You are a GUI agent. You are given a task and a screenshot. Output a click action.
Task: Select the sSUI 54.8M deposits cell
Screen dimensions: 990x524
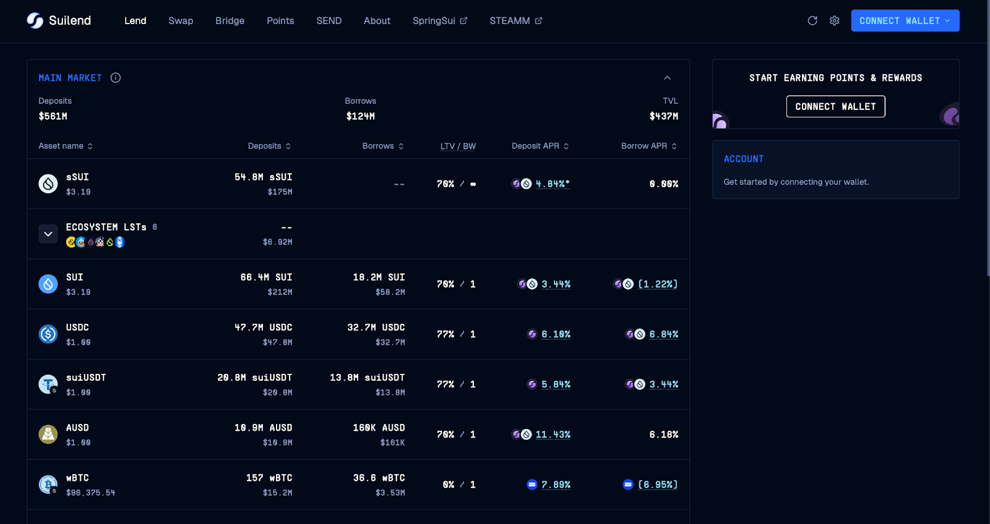(x=263, y=184)
